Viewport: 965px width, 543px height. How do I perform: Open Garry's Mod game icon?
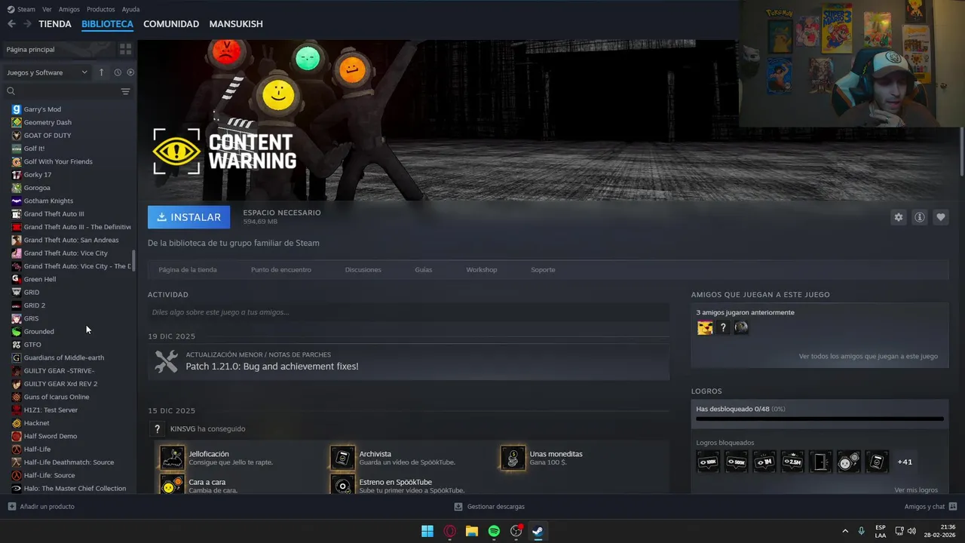pyautogui.click(x=17, y=109)
